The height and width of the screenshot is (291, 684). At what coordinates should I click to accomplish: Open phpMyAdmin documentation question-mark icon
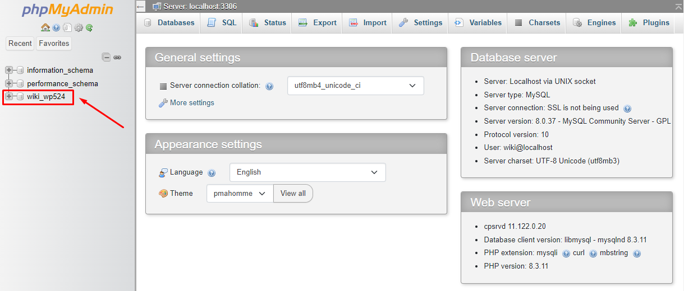56,27
